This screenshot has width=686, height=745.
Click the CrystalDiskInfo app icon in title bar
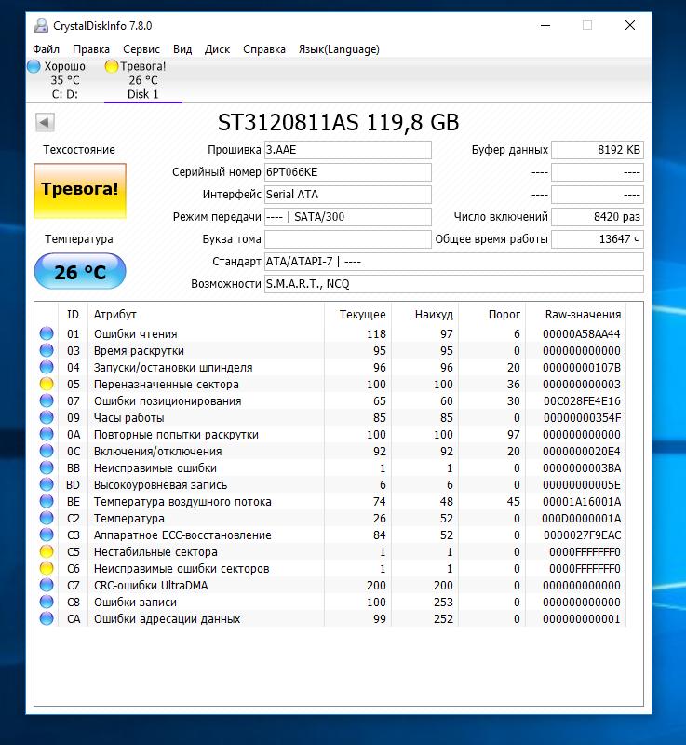41,25
